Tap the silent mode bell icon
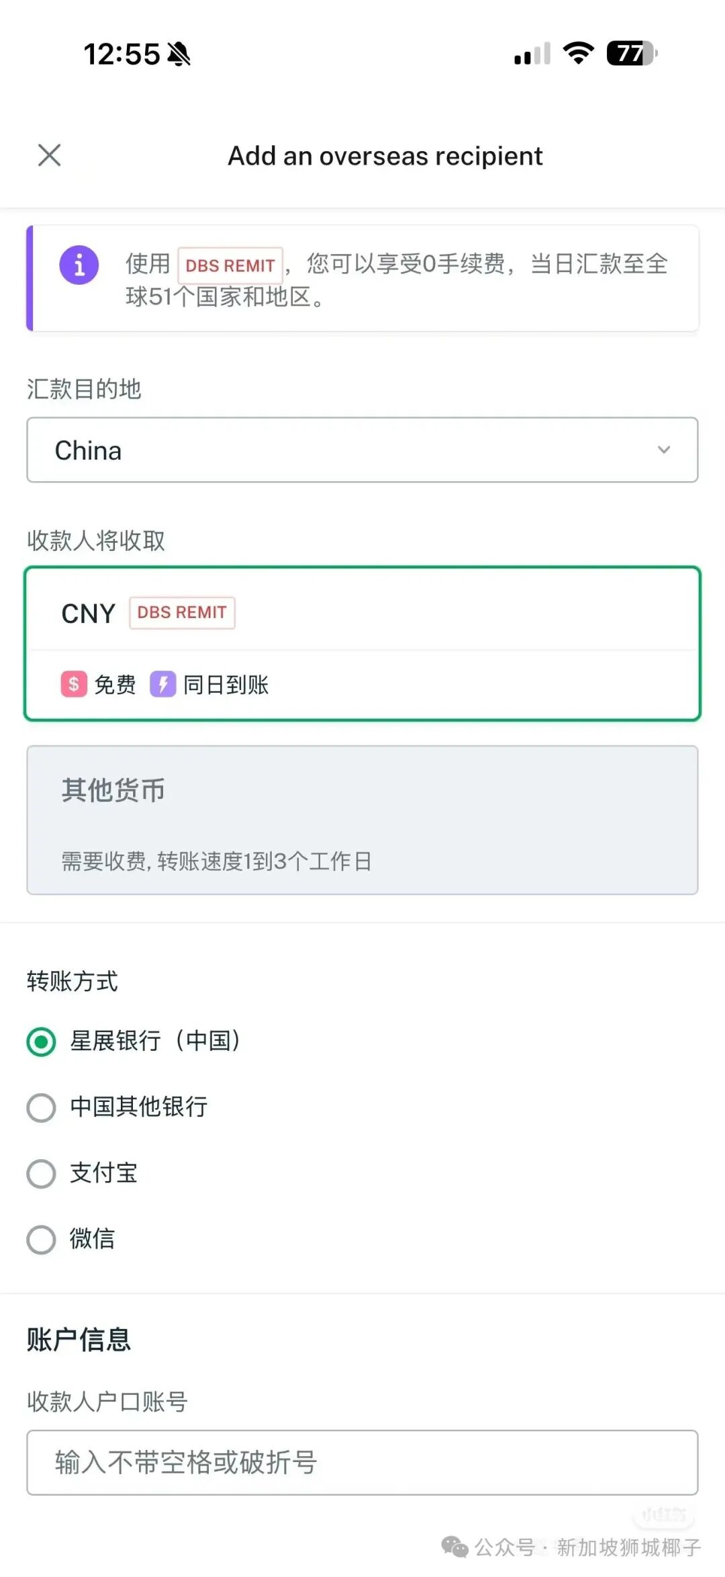 (x=179, y=54)
